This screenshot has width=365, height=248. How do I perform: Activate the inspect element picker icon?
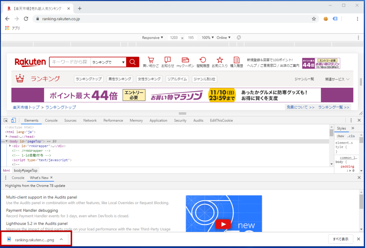tap(6, 120)
